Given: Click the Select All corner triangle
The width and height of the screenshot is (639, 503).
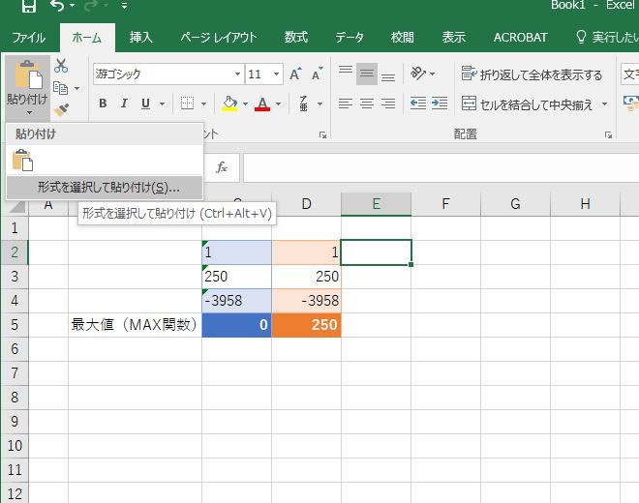Looking at the screenshot, I should point(16,207).
